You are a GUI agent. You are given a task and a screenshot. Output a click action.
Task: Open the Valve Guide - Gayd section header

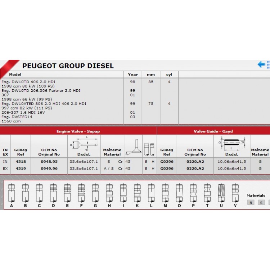(x=213, y=131)
